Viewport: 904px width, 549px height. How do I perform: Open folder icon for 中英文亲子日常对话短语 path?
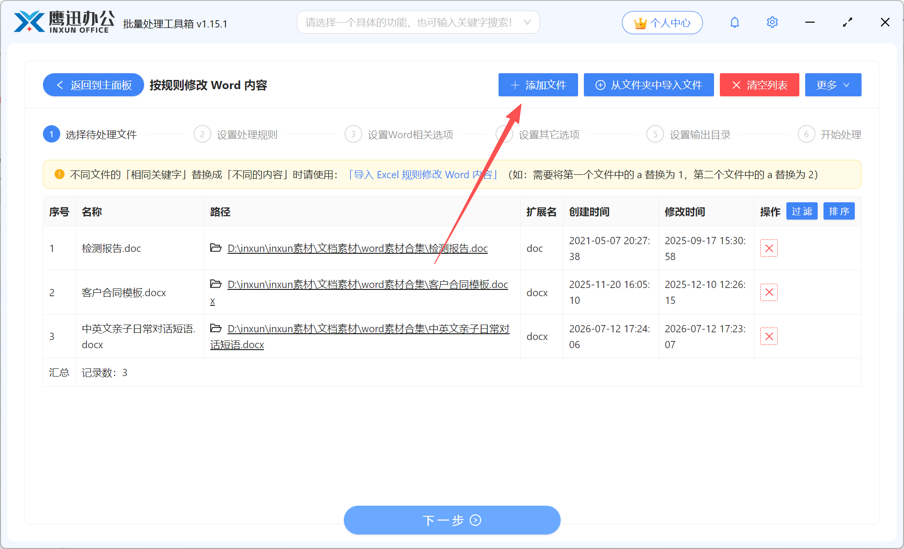(x=216, y=328)
